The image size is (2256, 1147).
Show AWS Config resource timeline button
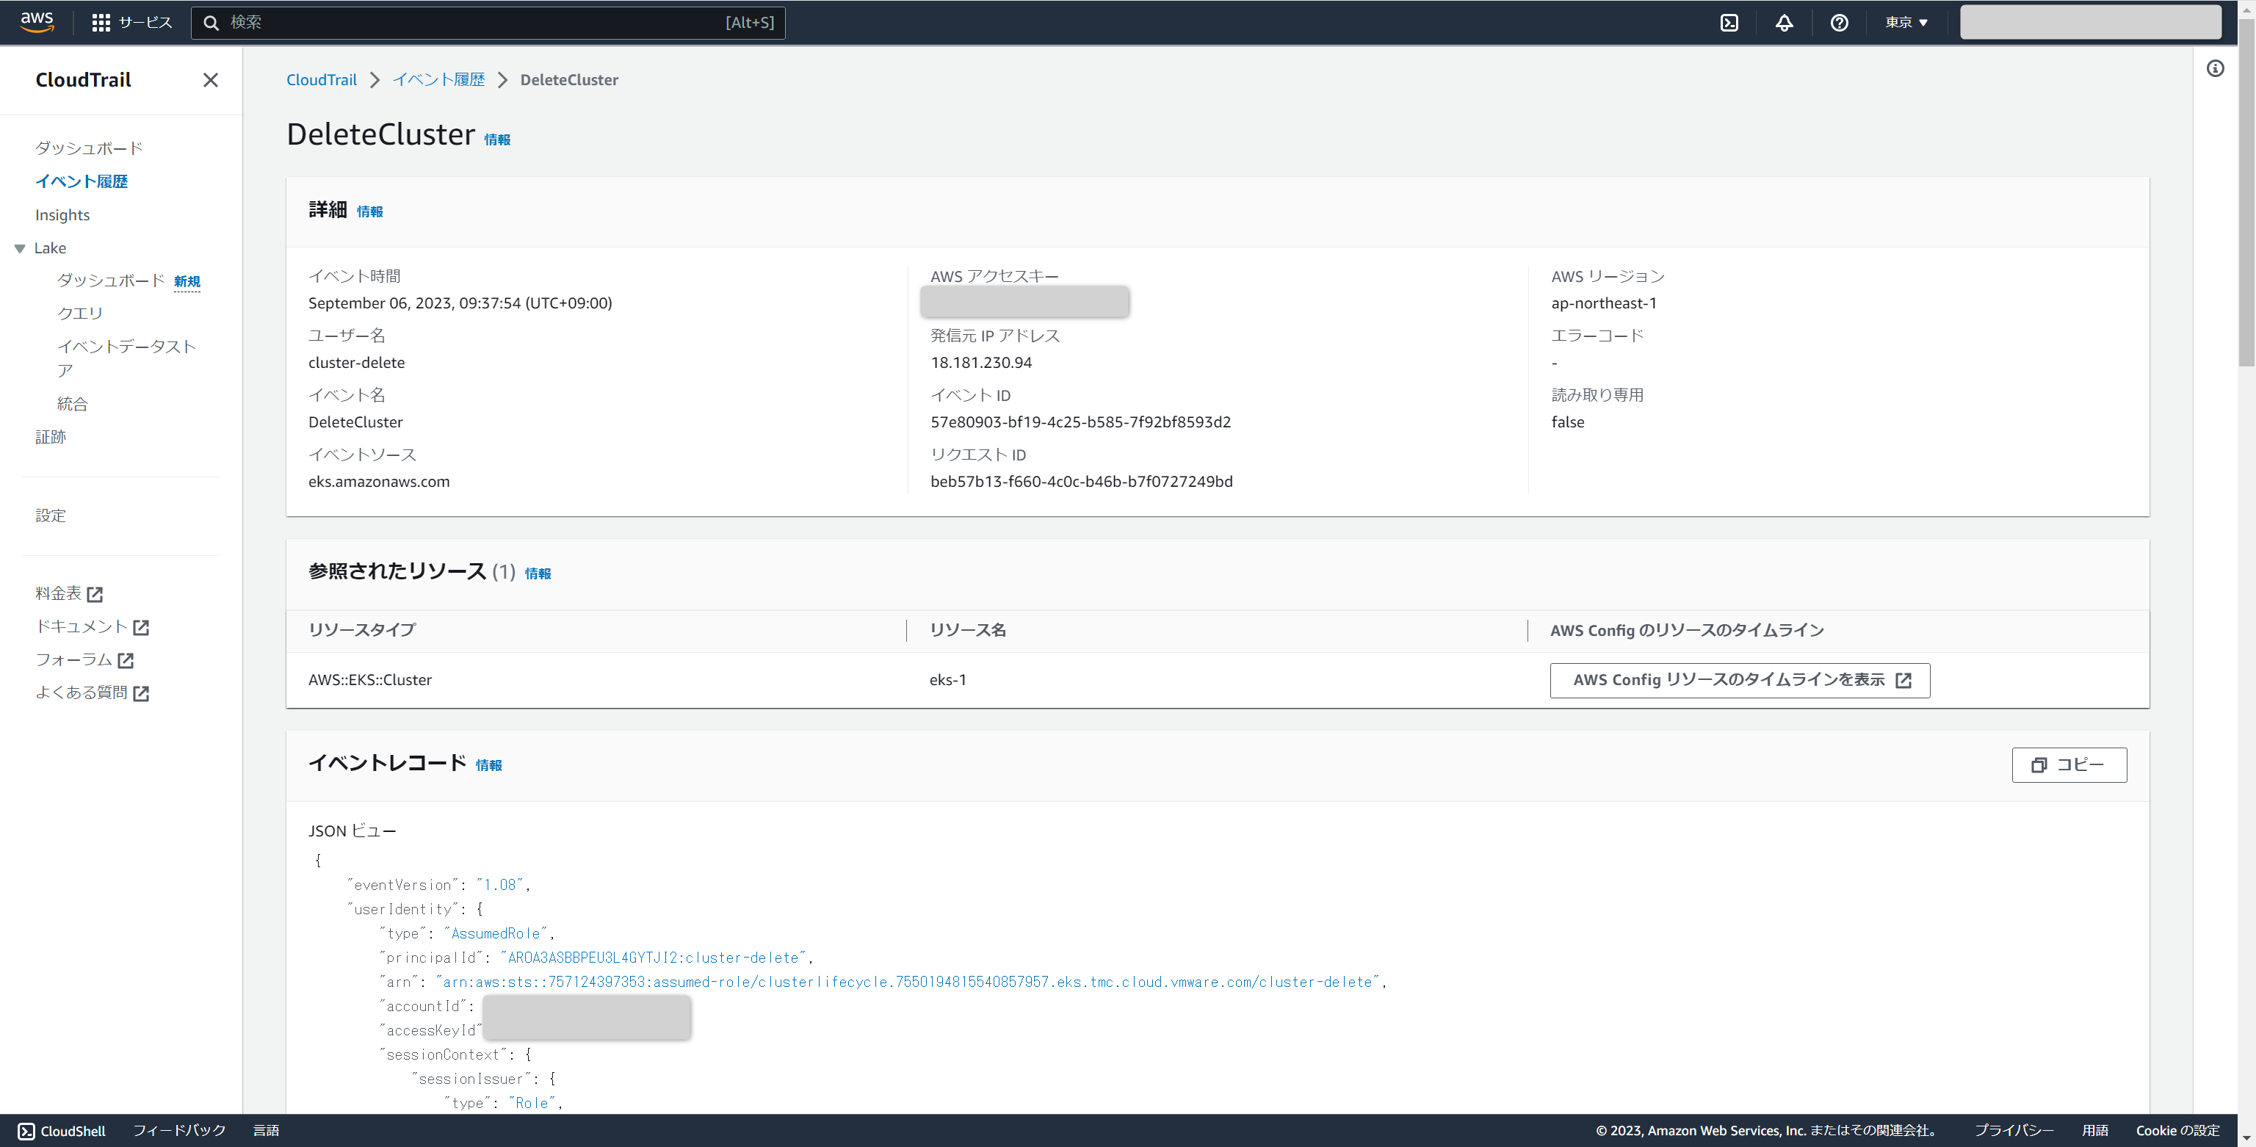click(1739, 680)
